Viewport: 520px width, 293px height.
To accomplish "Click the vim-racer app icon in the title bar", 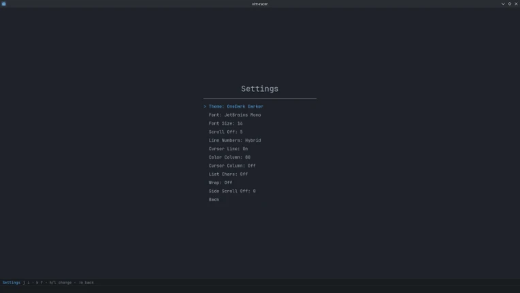I will [3, 3].
